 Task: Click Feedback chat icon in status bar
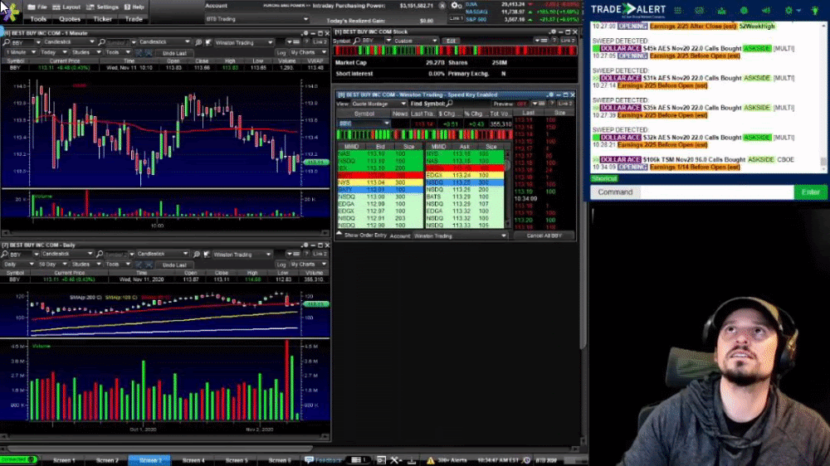(309, 460)
